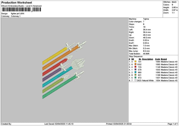Click the Height value "3.80 in"

pos(175,7)
